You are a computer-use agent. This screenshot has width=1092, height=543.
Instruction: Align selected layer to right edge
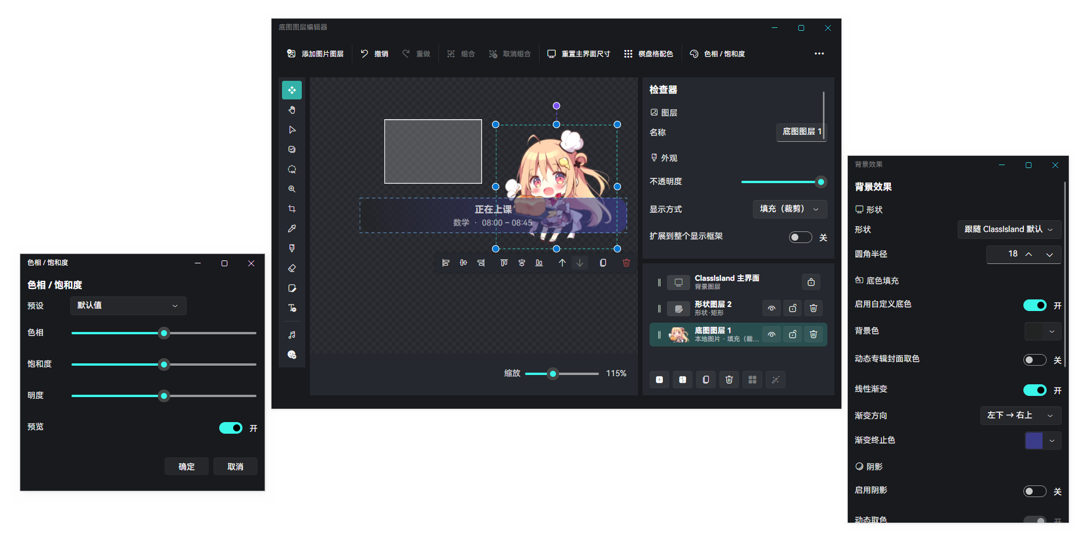(481, 263)
